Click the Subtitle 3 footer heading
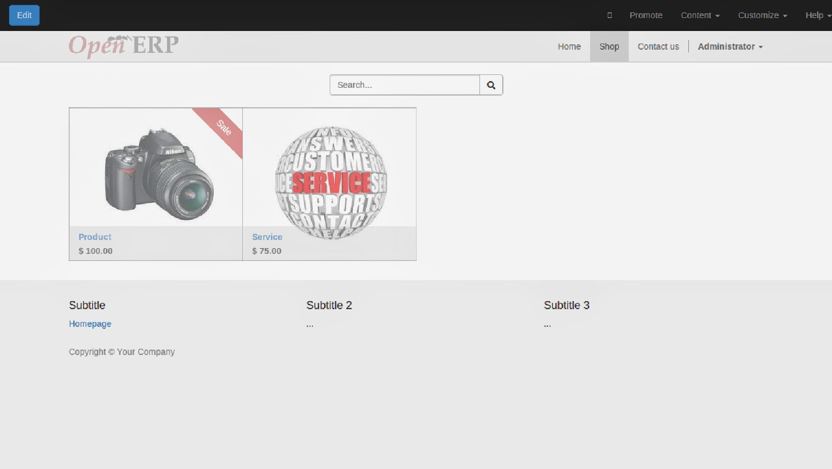 point(567,305)
